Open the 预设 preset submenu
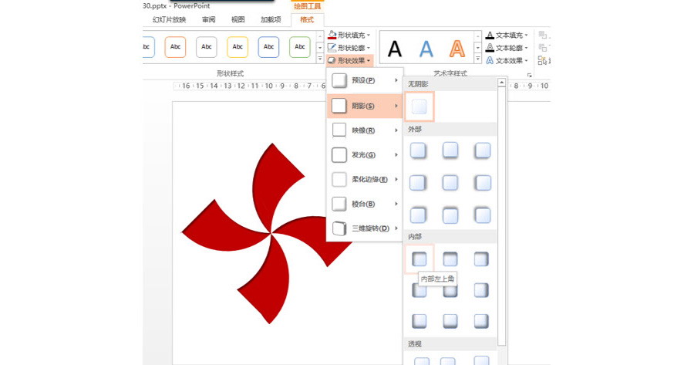 (364, 80)
